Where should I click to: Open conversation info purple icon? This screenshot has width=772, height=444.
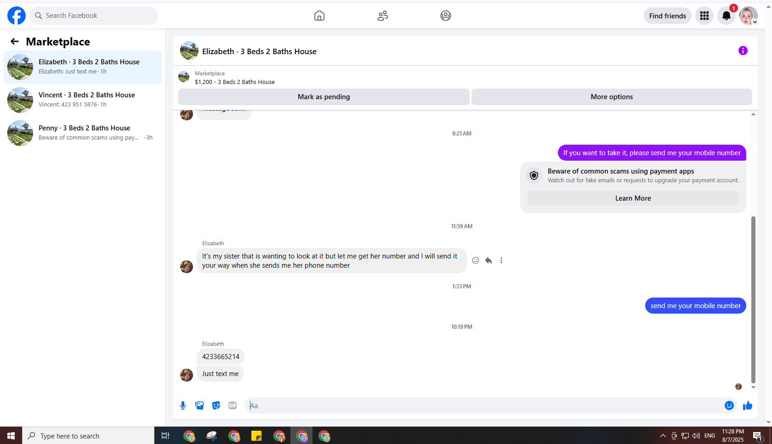[x=743, y=51]
